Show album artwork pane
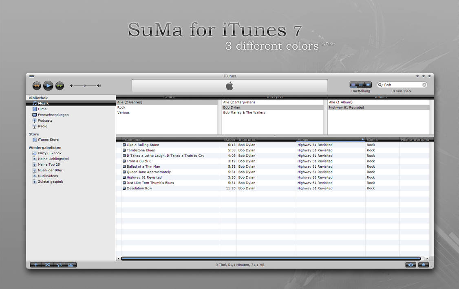The width and height of the screenshot is (459, 289). [x=70, y=265]
